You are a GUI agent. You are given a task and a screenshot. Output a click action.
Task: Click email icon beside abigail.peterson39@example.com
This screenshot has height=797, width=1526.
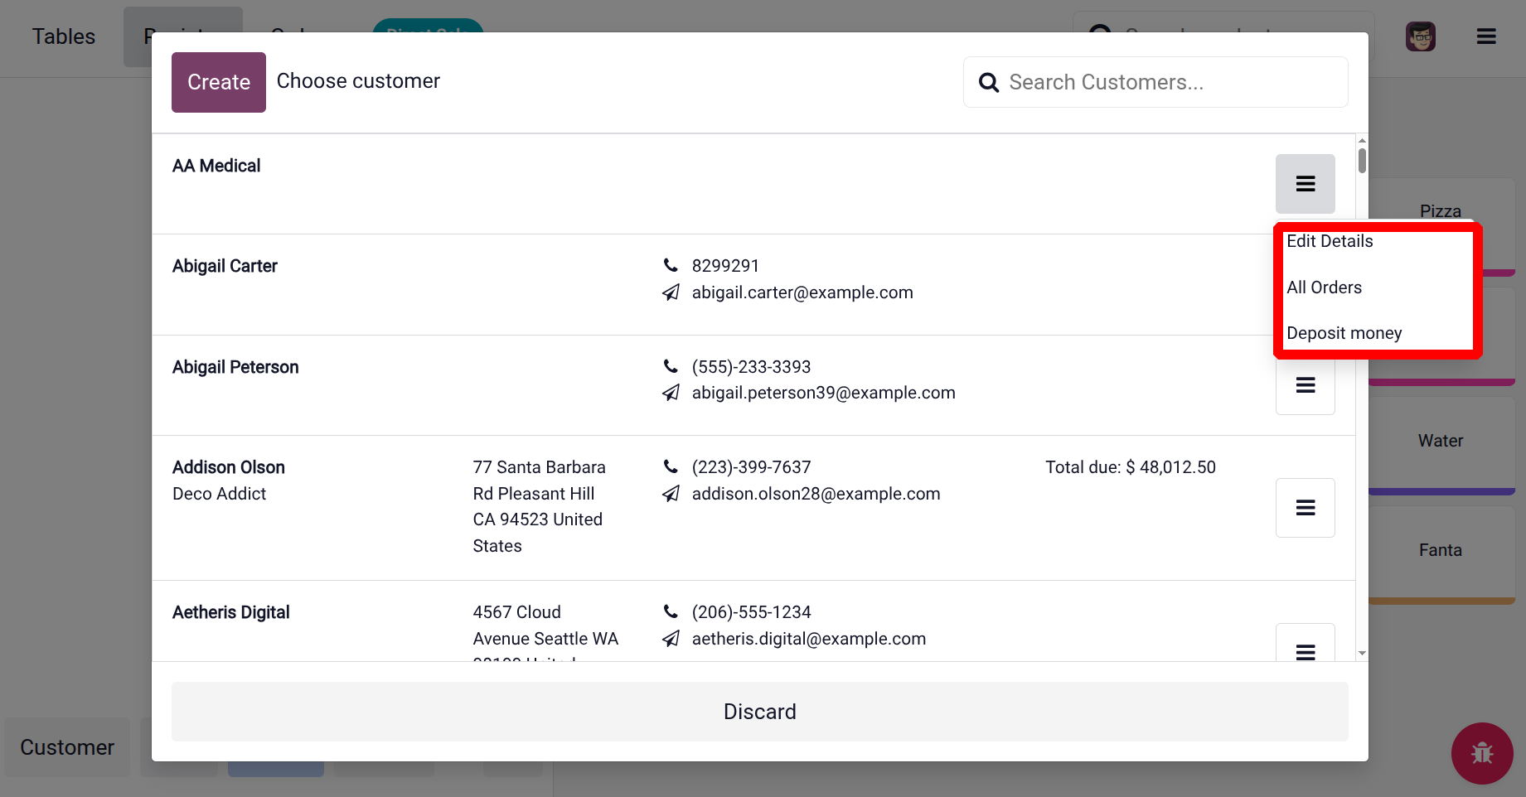(x=671, y=393)
